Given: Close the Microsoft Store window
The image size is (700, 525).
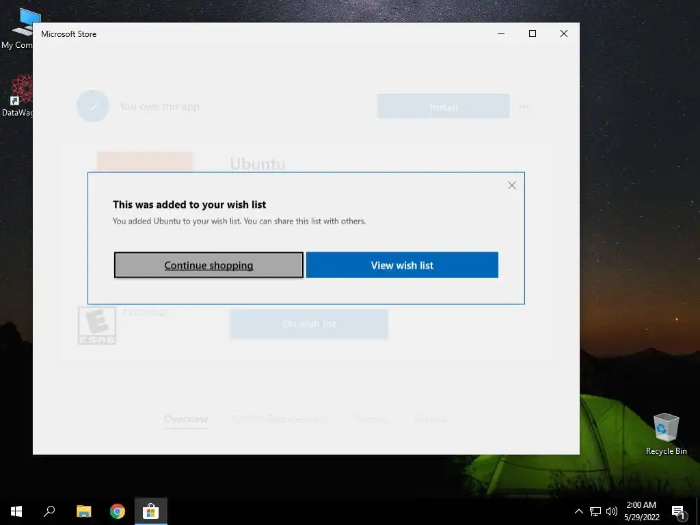Looking at the screenshot, I should click(563, 33).
